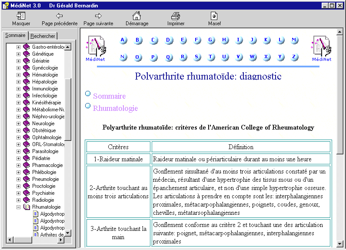Select Psychiatrie in the tree

pyautogui.click(x=43, y=193)
